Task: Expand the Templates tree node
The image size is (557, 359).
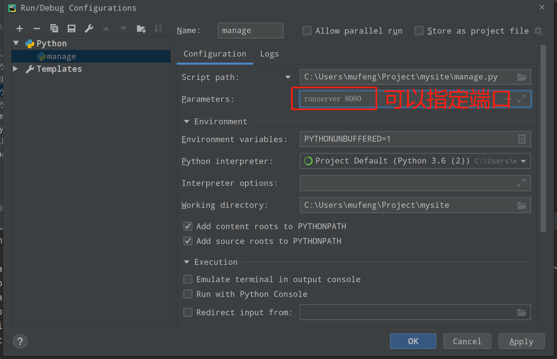Action: tap(16, 69)
